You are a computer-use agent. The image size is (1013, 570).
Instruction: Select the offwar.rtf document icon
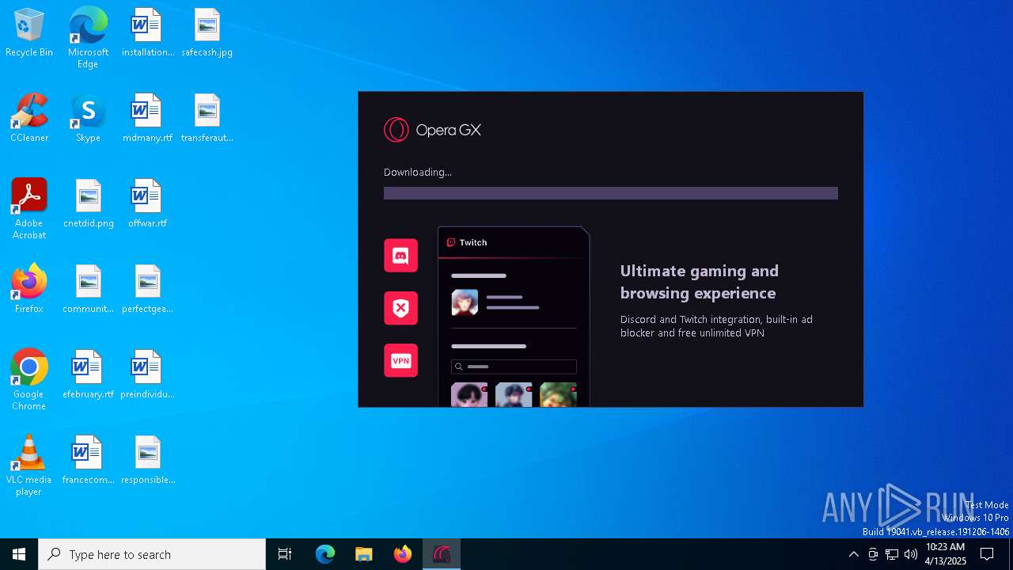[x=148, y=204]
